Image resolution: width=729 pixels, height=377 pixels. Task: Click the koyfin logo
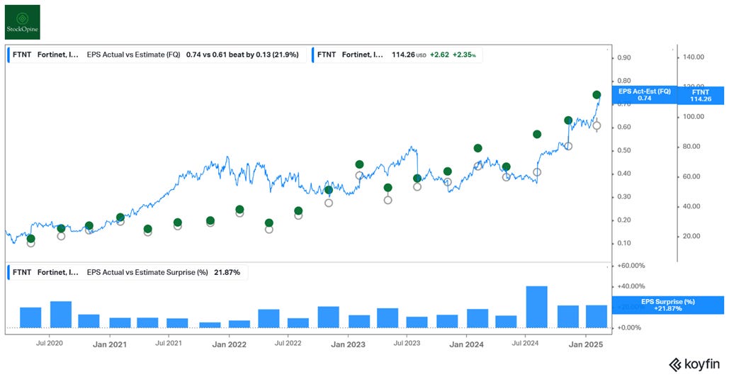(696, 364)
